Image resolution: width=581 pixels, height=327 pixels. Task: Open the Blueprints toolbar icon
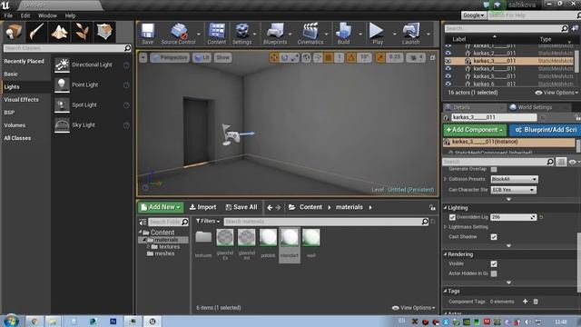click(275, 34)
